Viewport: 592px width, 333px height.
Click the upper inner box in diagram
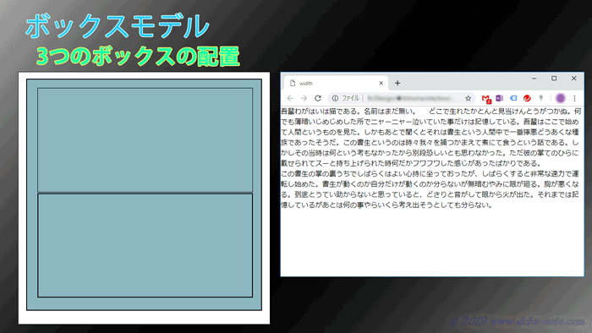point(145,140)
